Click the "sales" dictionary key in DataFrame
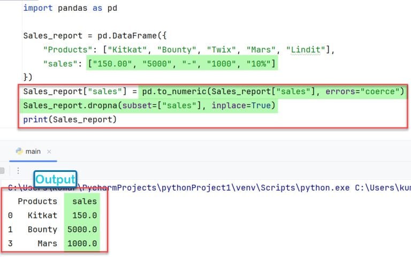This screenshot has height=257, width=411. point(60,64)
